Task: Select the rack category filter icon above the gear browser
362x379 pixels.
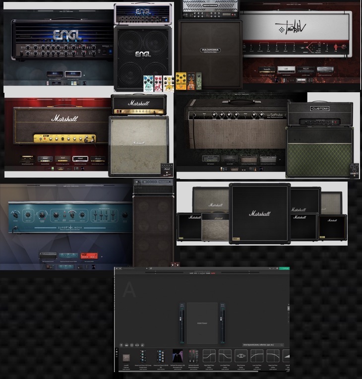Action: coord(137,345)
